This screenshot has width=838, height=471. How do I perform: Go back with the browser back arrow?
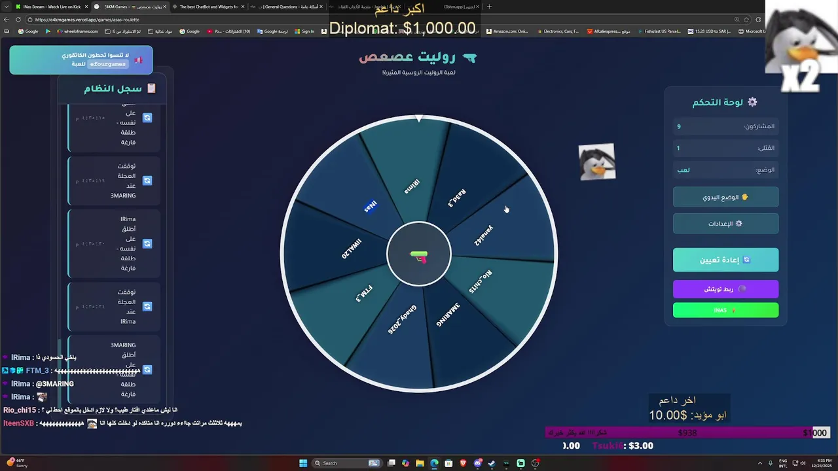point(7,20)
